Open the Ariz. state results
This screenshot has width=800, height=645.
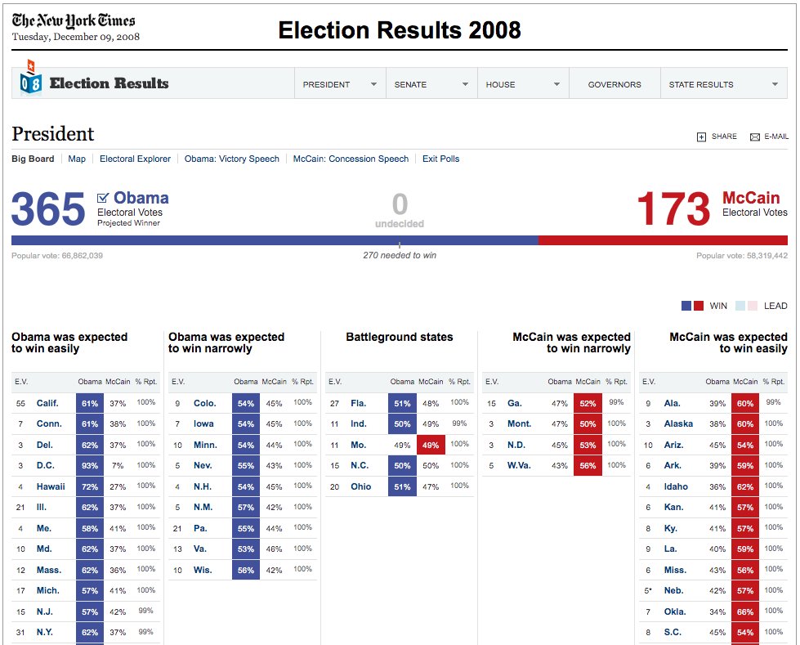tap(673, 445)
